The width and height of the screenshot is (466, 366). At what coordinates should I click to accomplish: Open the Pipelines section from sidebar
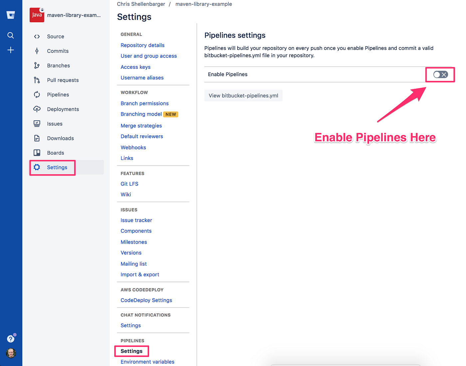coord(58,94)
